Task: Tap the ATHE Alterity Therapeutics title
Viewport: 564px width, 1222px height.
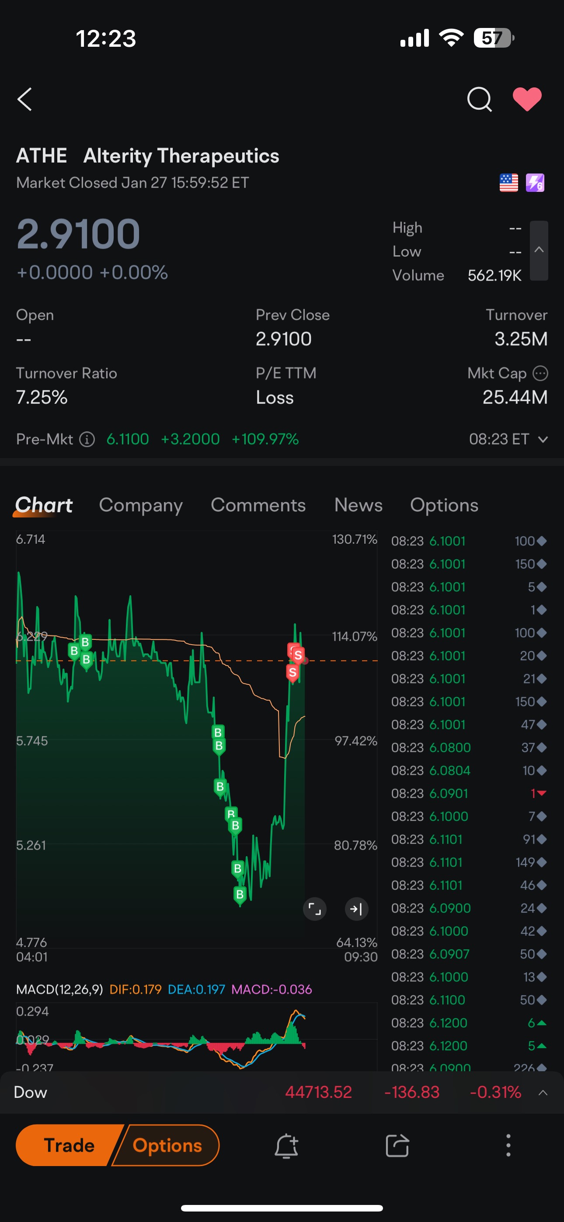Action: [x=148, y=156]
